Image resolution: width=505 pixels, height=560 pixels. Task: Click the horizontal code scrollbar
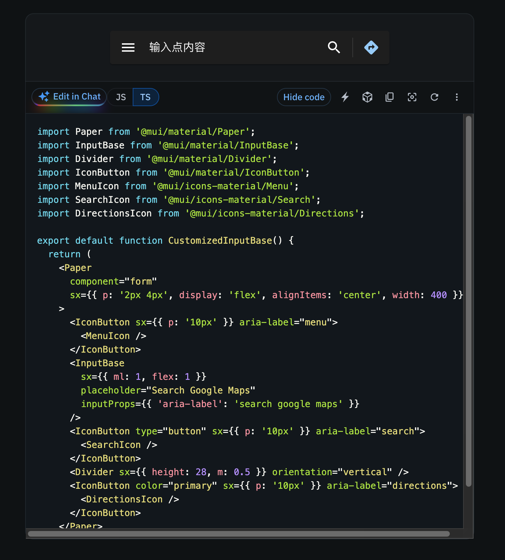tap(239, 534)
